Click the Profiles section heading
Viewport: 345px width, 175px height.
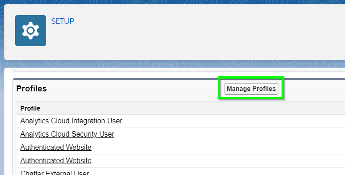[x=31, y=89]
